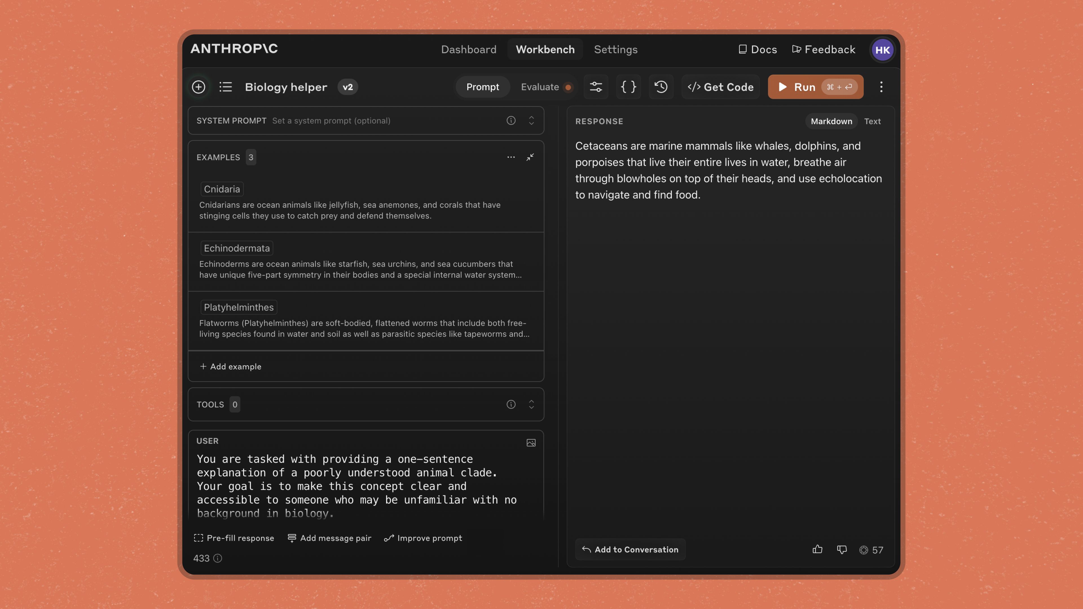The image size is (1083, 609).
Task: Create a new prompt with the plus icon
Action: tap(199, 87)
